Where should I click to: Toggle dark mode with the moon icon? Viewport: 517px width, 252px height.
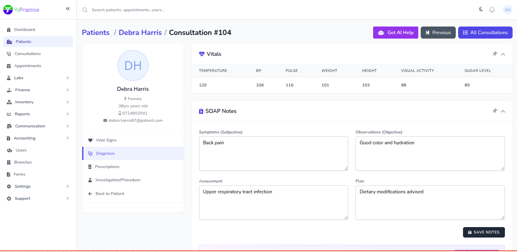481,10
